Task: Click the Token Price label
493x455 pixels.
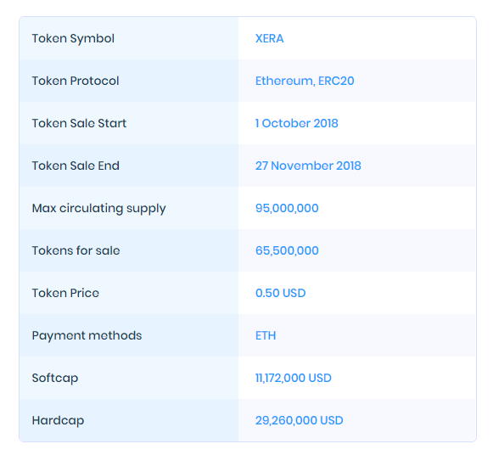Action: pyautogui.click(x=65, y=293)
